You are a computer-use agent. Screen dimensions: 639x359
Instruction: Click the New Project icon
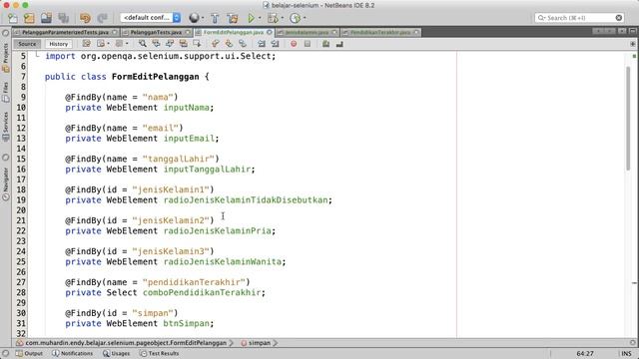pos(29,18)
